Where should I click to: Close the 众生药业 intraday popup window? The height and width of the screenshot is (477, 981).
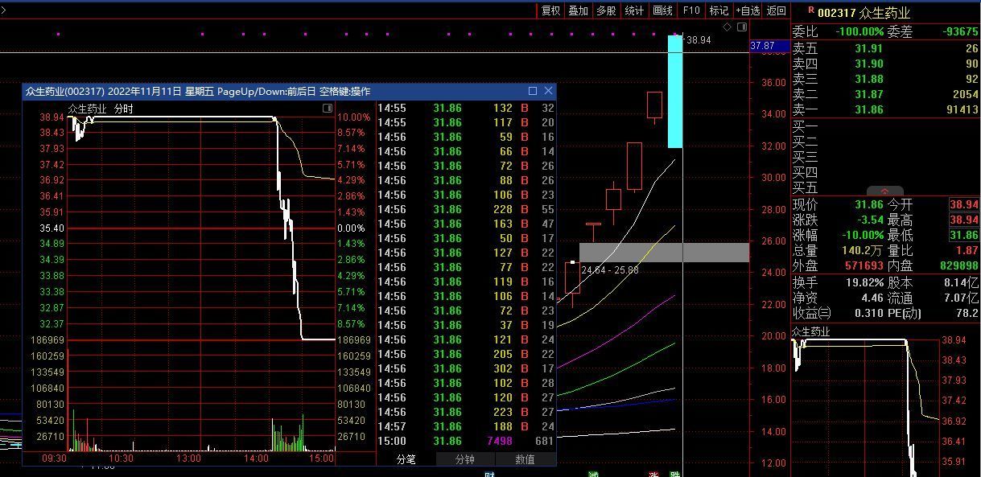click(548, 91)
